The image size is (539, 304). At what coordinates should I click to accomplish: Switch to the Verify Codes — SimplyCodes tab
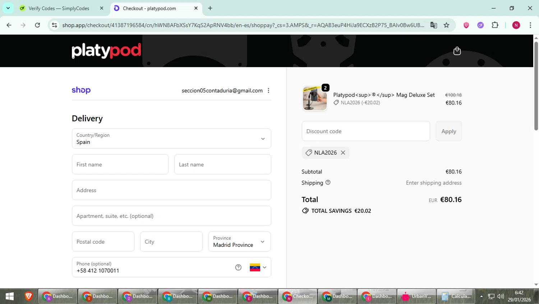tap(59, 8)
